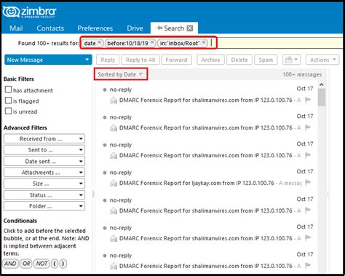Click the '100+ messages' count text
Screen dimensions: 345x276
pos(302,74)
